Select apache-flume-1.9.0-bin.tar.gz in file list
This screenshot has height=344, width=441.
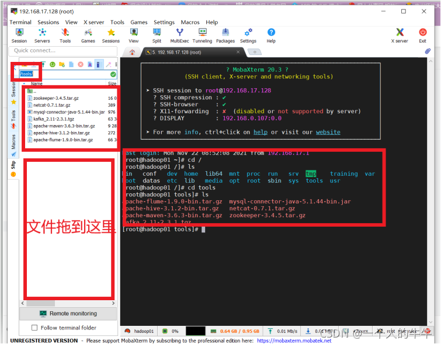pyautogui.click(x=63, y=140)
